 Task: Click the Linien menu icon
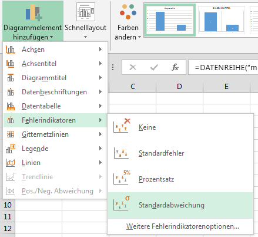11,163
